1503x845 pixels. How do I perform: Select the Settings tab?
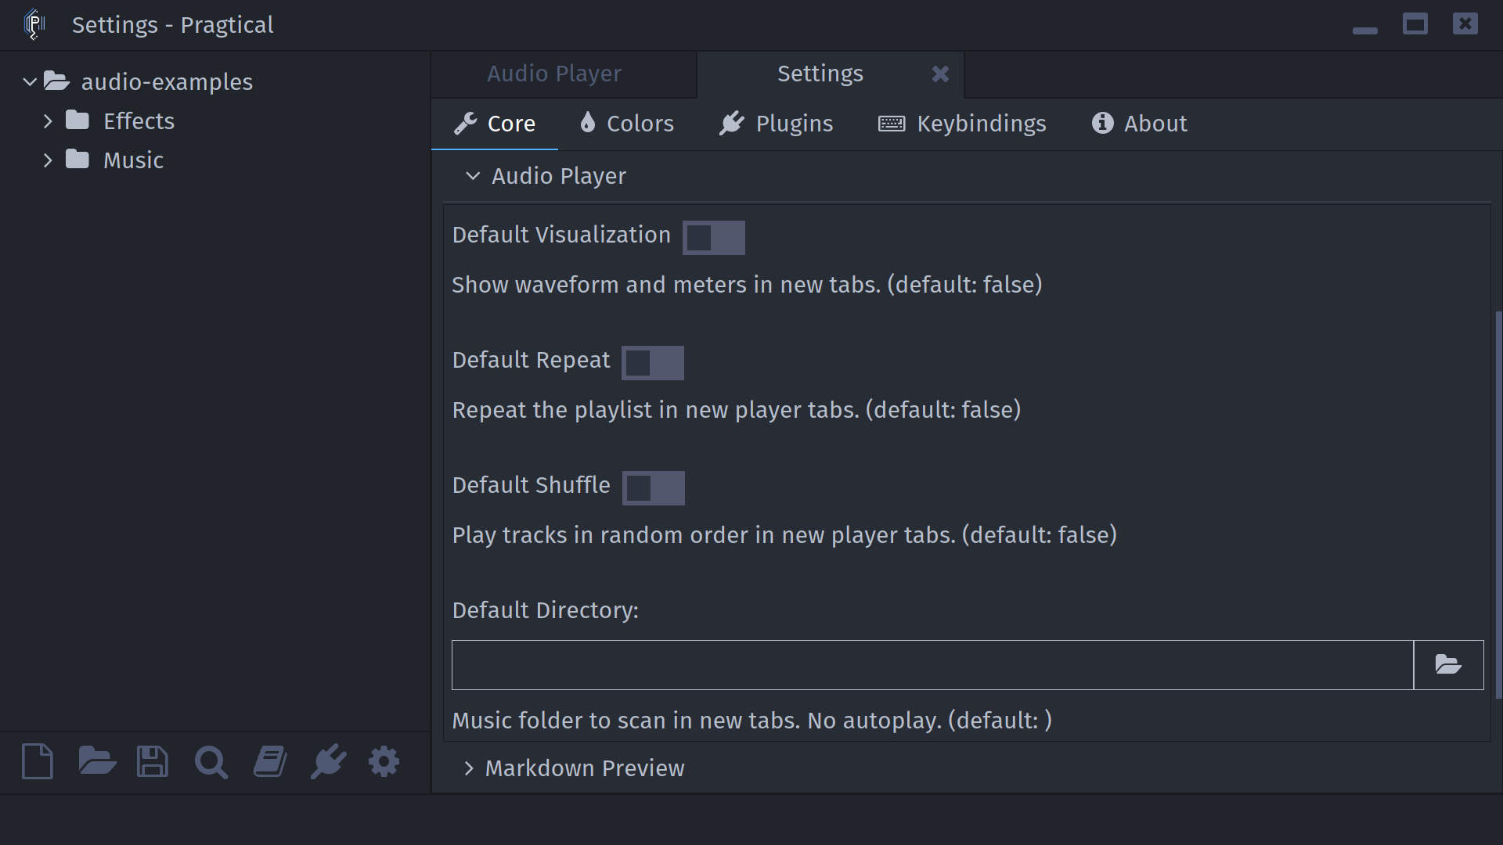point(820,74)
